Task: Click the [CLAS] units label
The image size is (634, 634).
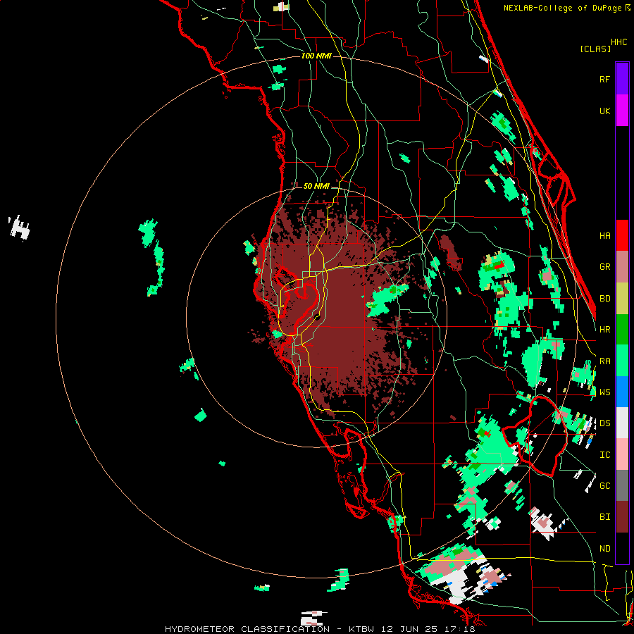Action: [x=595, y=49]
